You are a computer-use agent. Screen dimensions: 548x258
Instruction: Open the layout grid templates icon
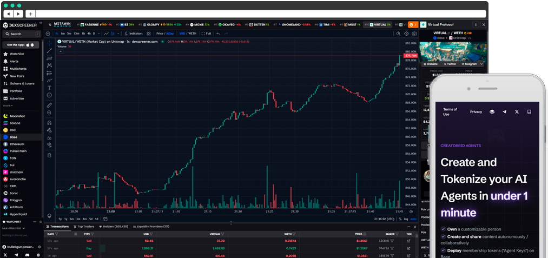click(149, 34)
